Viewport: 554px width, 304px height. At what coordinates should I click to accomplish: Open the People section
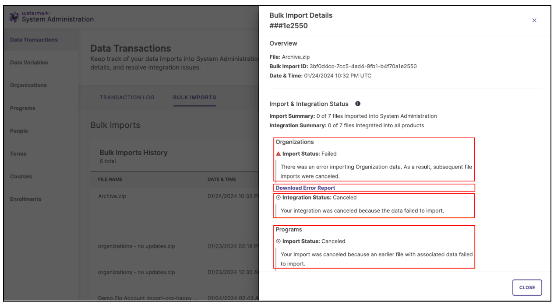click(x=18, y=131)
